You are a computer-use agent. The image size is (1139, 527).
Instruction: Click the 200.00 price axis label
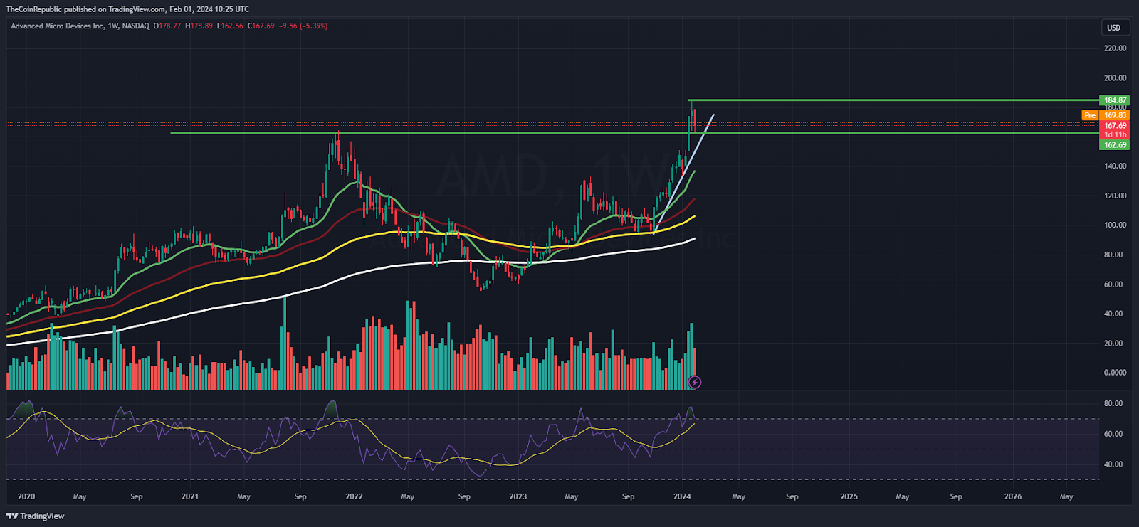pos(1116,78)
